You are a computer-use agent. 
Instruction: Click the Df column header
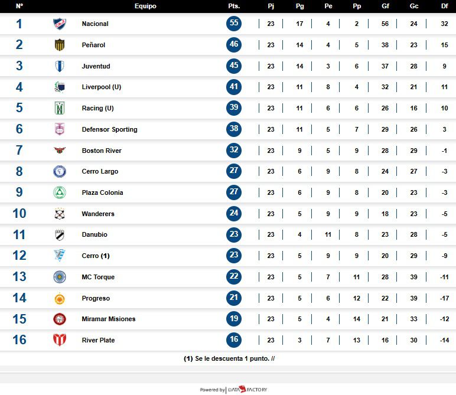pos(444,6)
